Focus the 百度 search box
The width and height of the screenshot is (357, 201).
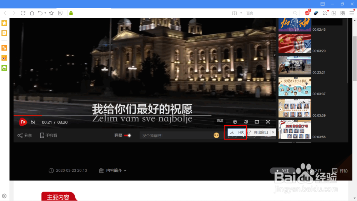[269, 13]
